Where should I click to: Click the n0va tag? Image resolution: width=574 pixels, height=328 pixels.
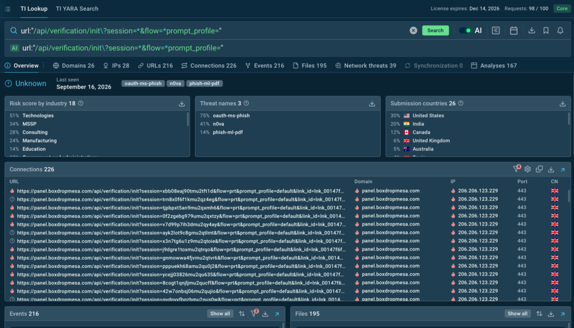click(175, 83)
